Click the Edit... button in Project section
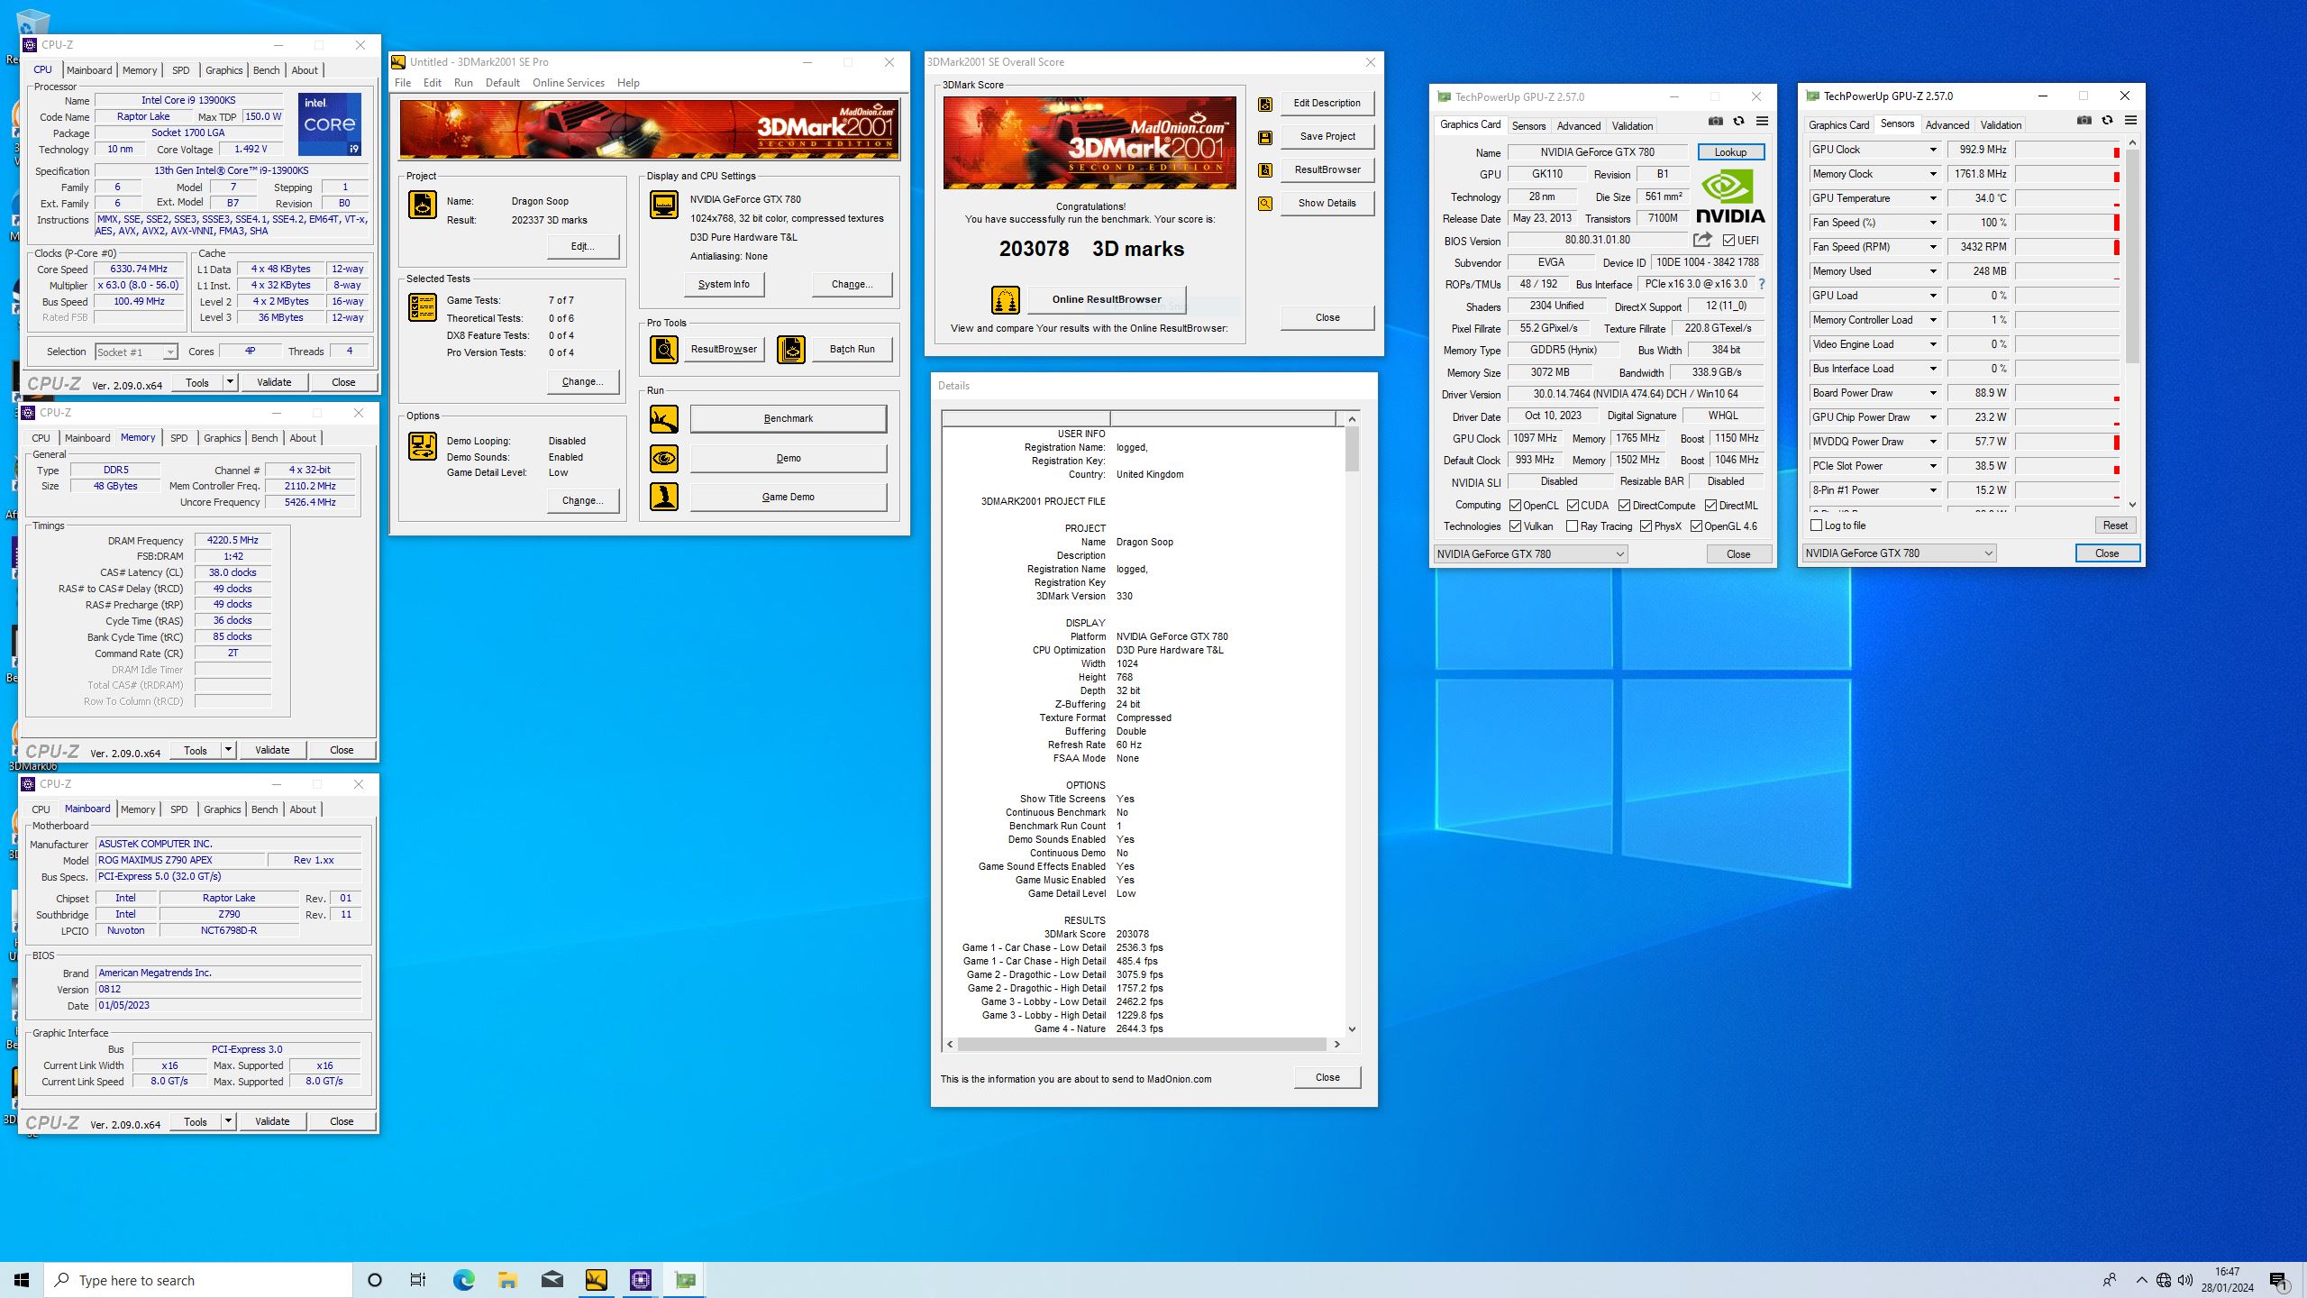The height and width of the screenshot is (1298, 2307). point(583,247)
